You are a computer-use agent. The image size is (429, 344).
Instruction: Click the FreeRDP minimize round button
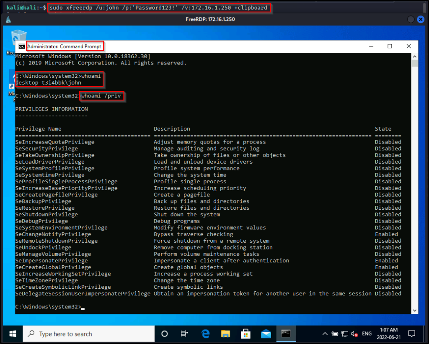tap(411, 19)
